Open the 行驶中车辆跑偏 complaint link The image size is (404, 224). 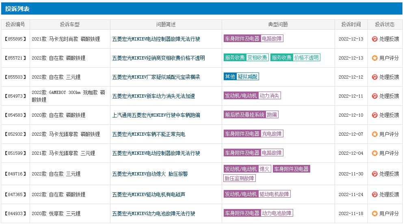(156, 115)
